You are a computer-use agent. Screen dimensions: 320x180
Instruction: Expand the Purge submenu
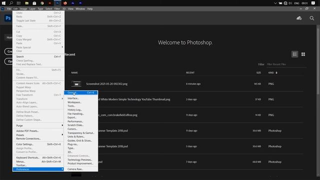coord(38,125)
